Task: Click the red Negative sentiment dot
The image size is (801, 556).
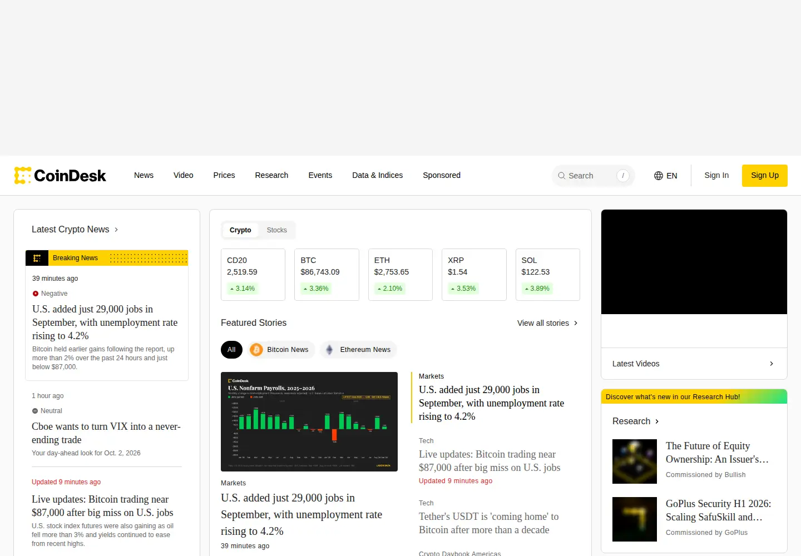Action: click(36, 294)
